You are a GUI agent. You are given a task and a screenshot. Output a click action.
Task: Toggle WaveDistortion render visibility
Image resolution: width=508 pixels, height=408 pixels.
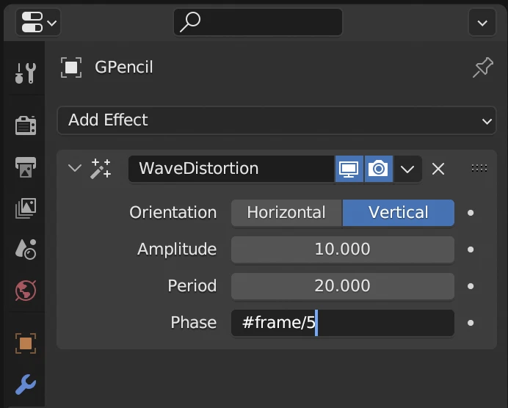click(x=378, y=169)
